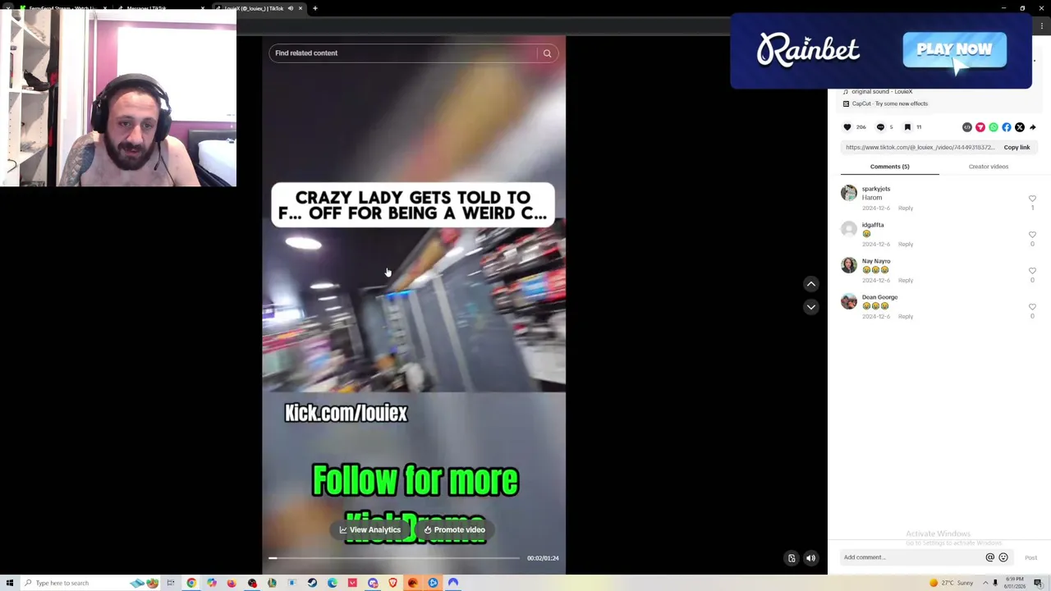This screenshot has height=591, width=1051.
Task: Open comments via the speech bubble icon
Action: tap(880, 127)
